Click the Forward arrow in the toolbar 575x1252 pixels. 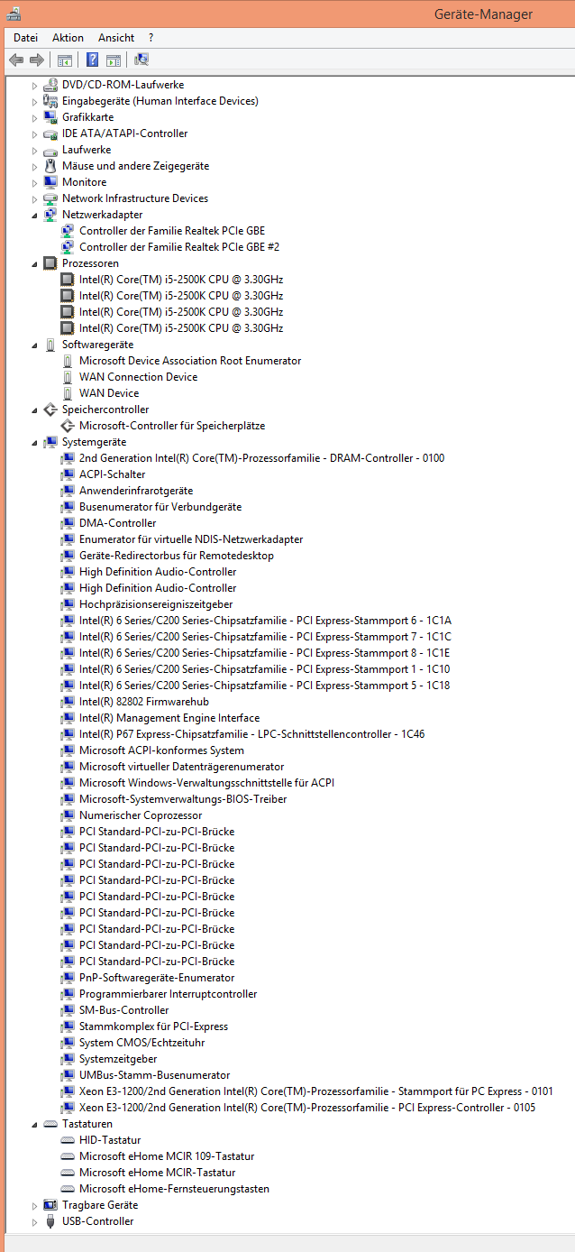click(x=37, y=60)
